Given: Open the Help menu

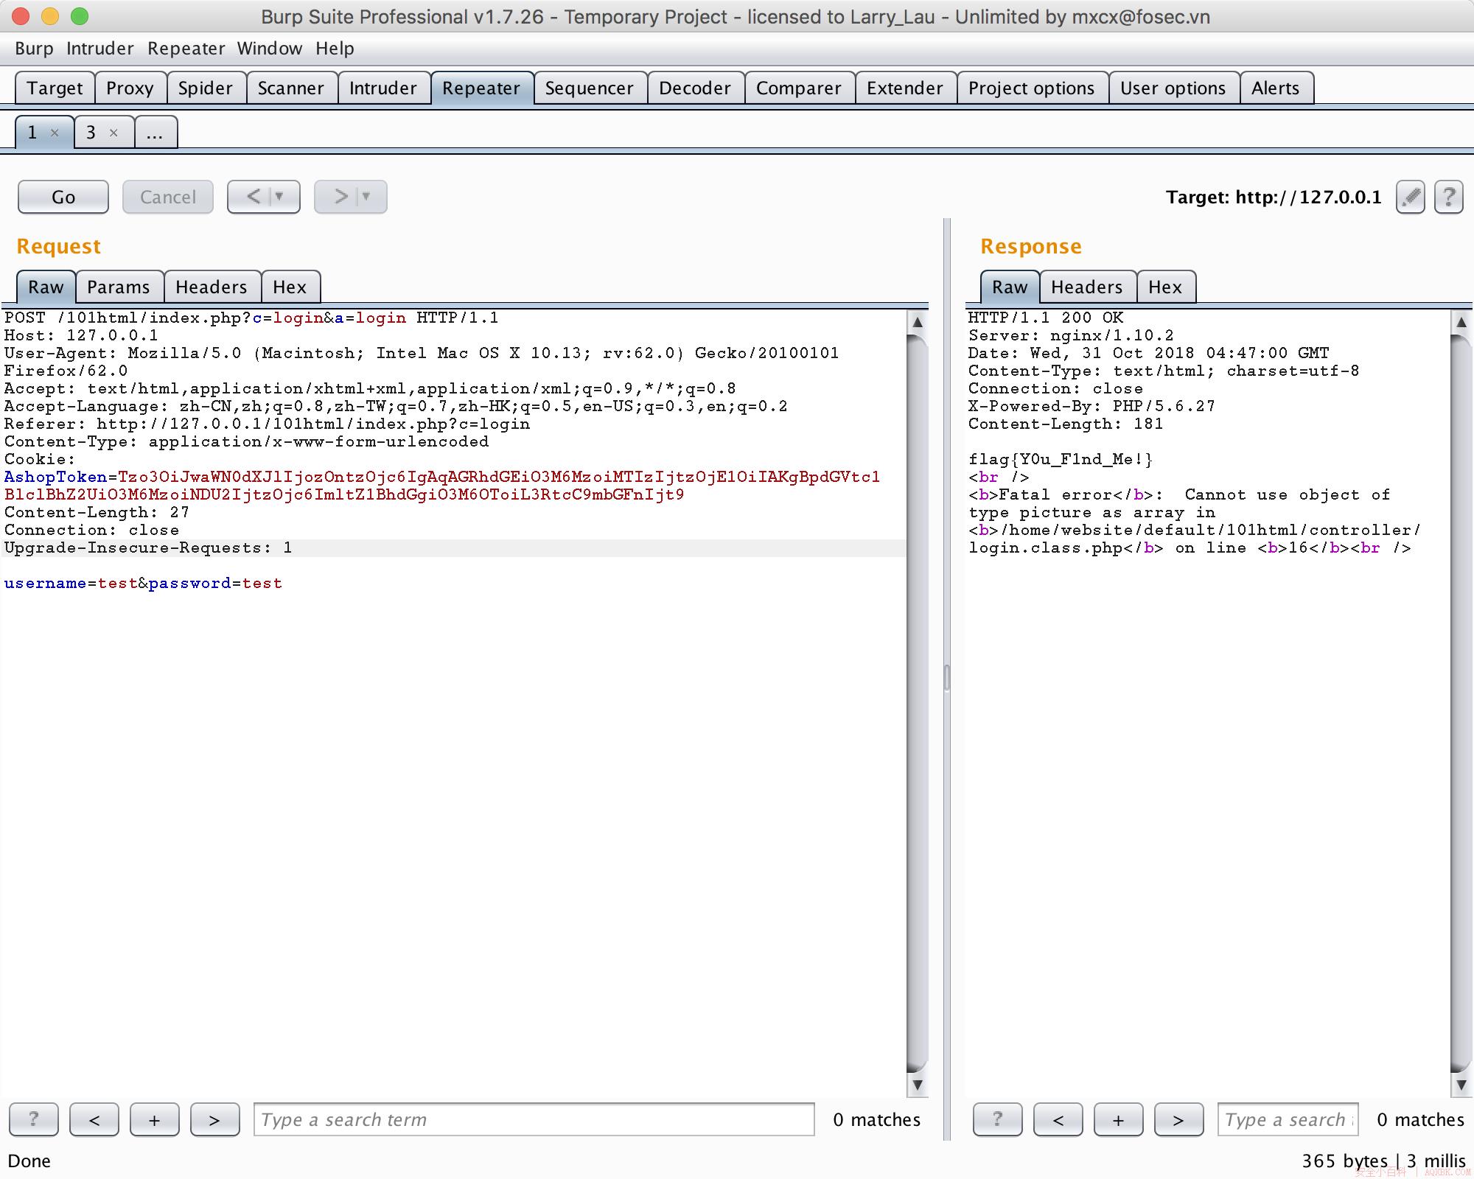Looking at the screenshot, I should point(335,49).
